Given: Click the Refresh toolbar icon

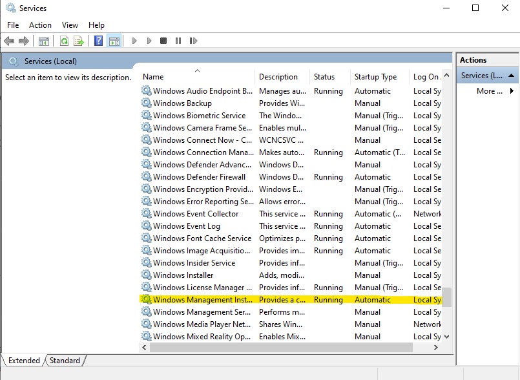Looking at the screenshot, I should [x=64, y=41].
